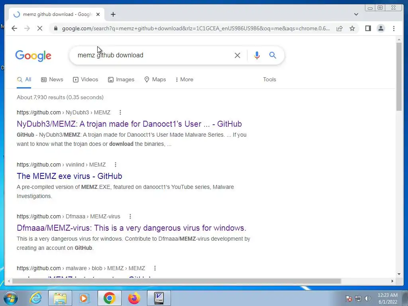Switch to the Videos tab
This screenshot has height=306, width=408.
[x=85, y=80]
